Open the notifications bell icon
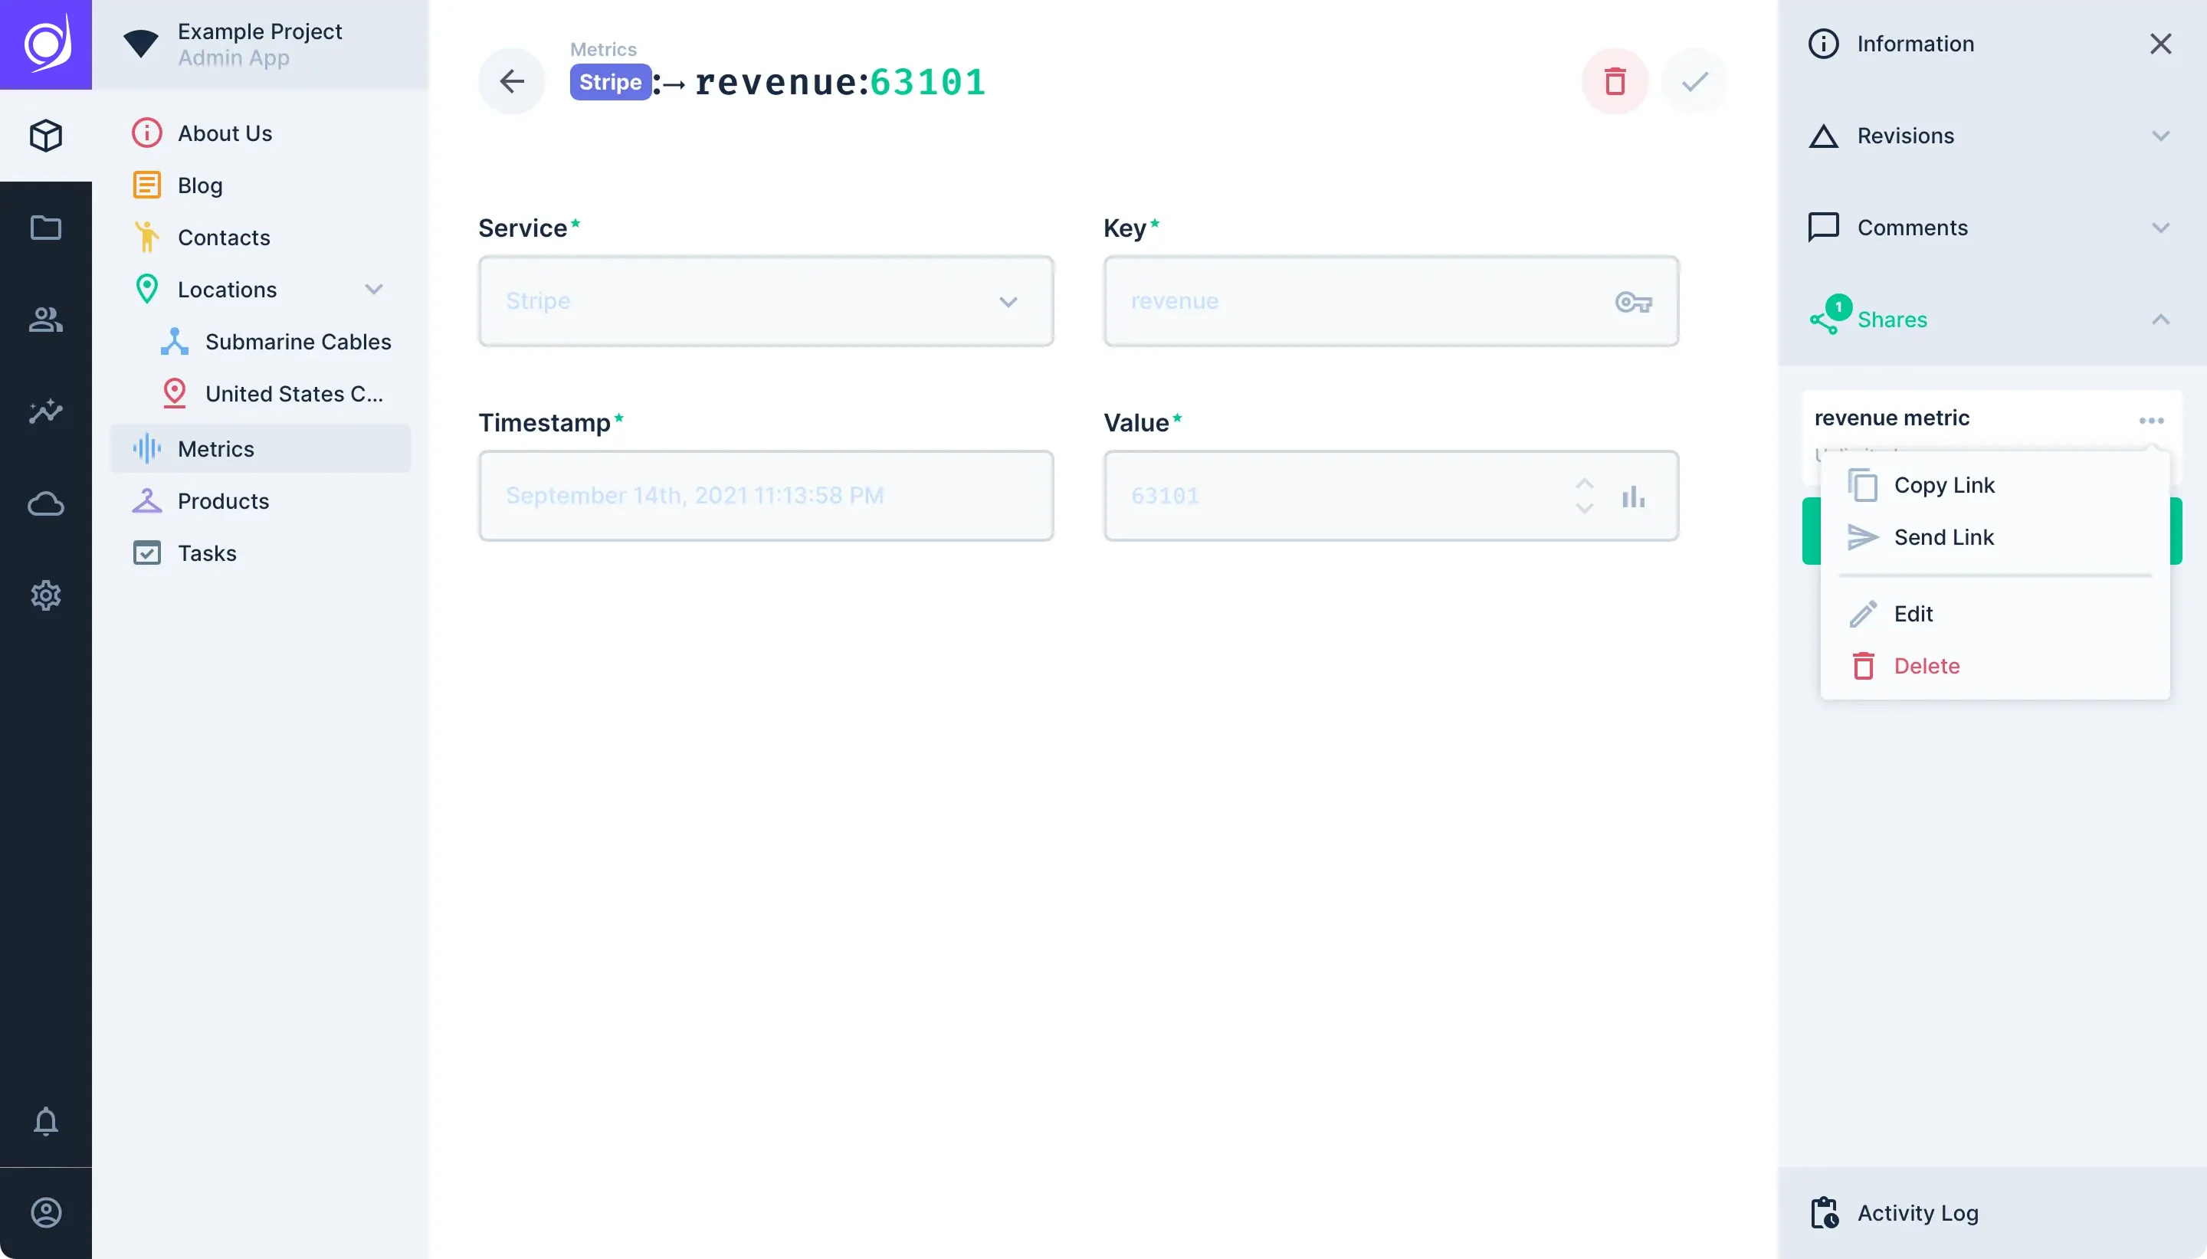Image resolution: width=2207 pixels, height=1259 pixels. coord(46,1120)
